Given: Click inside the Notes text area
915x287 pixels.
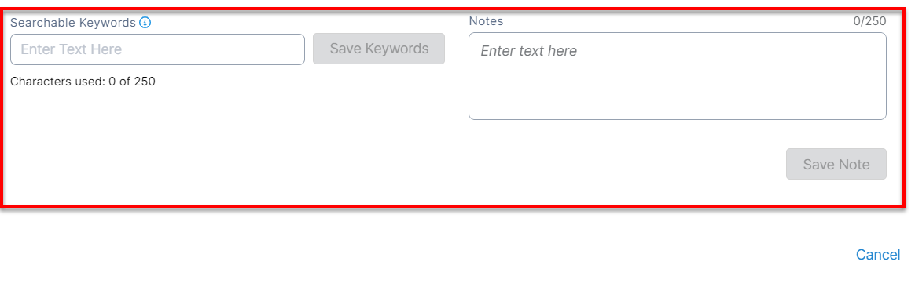Looking at the screenshot, I should (x=678, y=76).
